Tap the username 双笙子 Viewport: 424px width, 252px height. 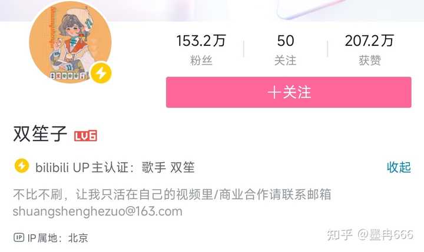pos(40,133)
